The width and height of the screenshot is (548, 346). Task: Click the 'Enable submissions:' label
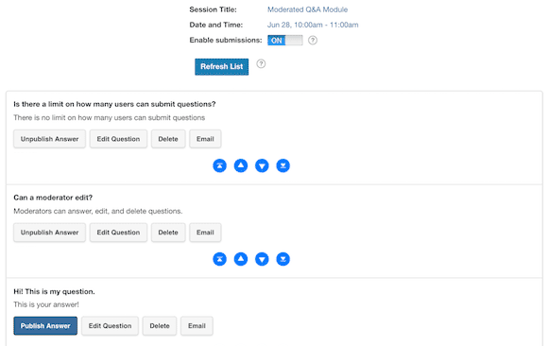pyautogui.click(x=226, y=41)
